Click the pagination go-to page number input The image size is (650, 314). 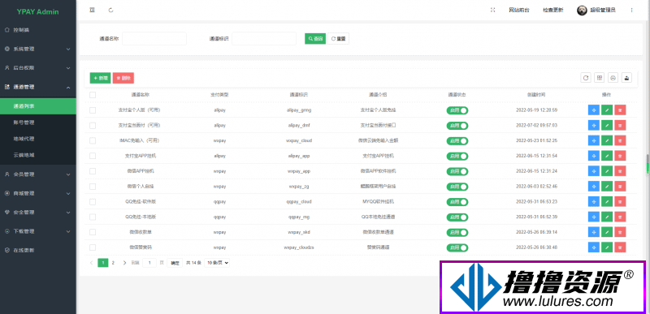click(x=149, y=263)
